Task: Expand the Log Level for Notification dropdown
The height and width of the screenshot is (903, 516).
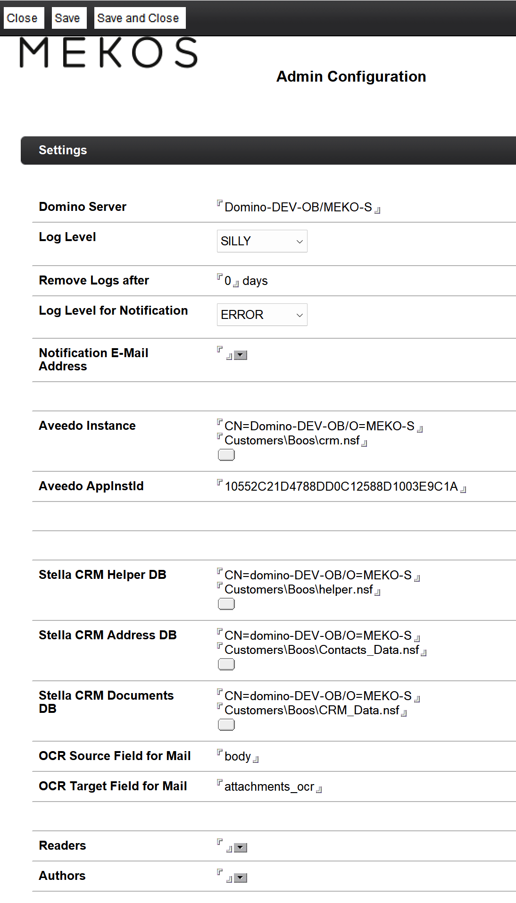Action: [262, 315]
